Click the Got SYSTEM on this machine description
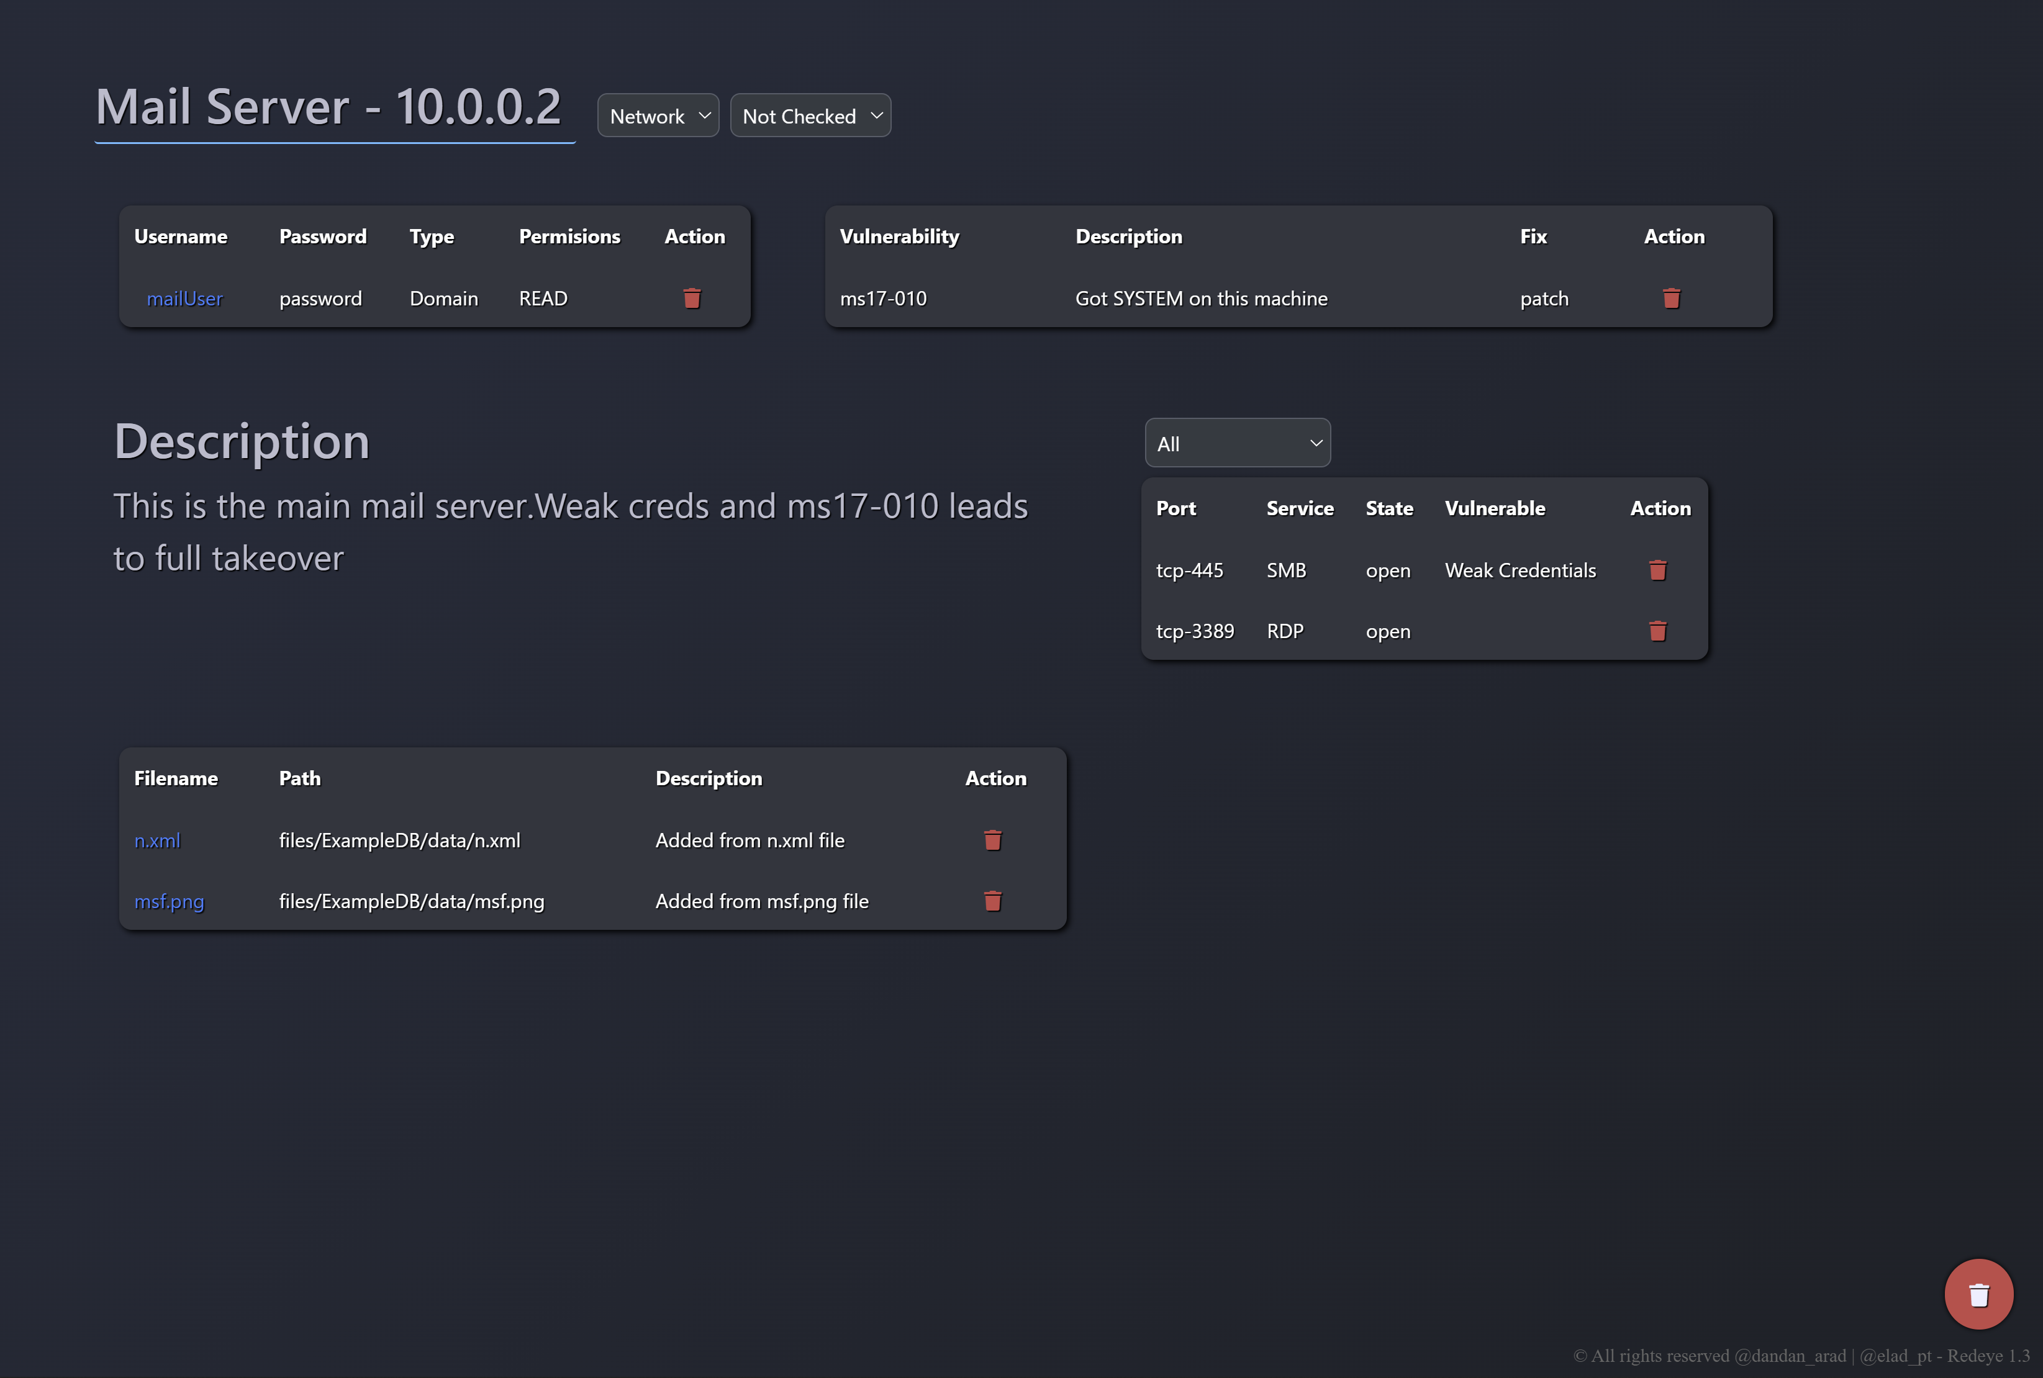The height and width of the screenshot is (1378, 2043). [1201, 299]
